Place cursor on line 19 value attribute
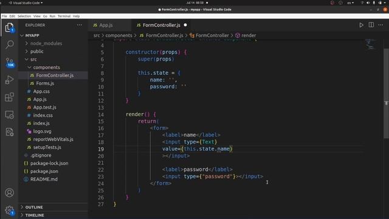 (197, 149)
